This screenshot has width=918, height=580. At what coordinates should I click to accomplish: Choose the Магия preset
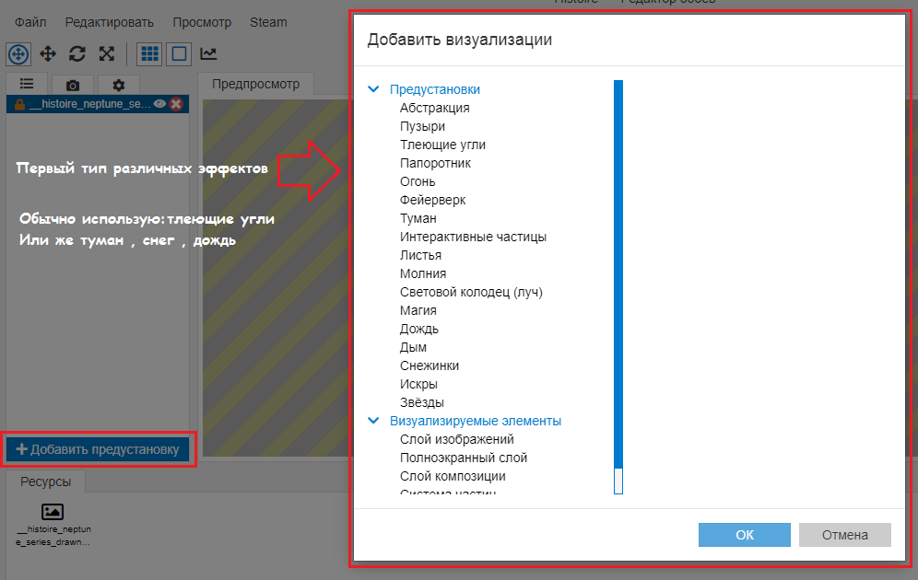coord(418,310)
